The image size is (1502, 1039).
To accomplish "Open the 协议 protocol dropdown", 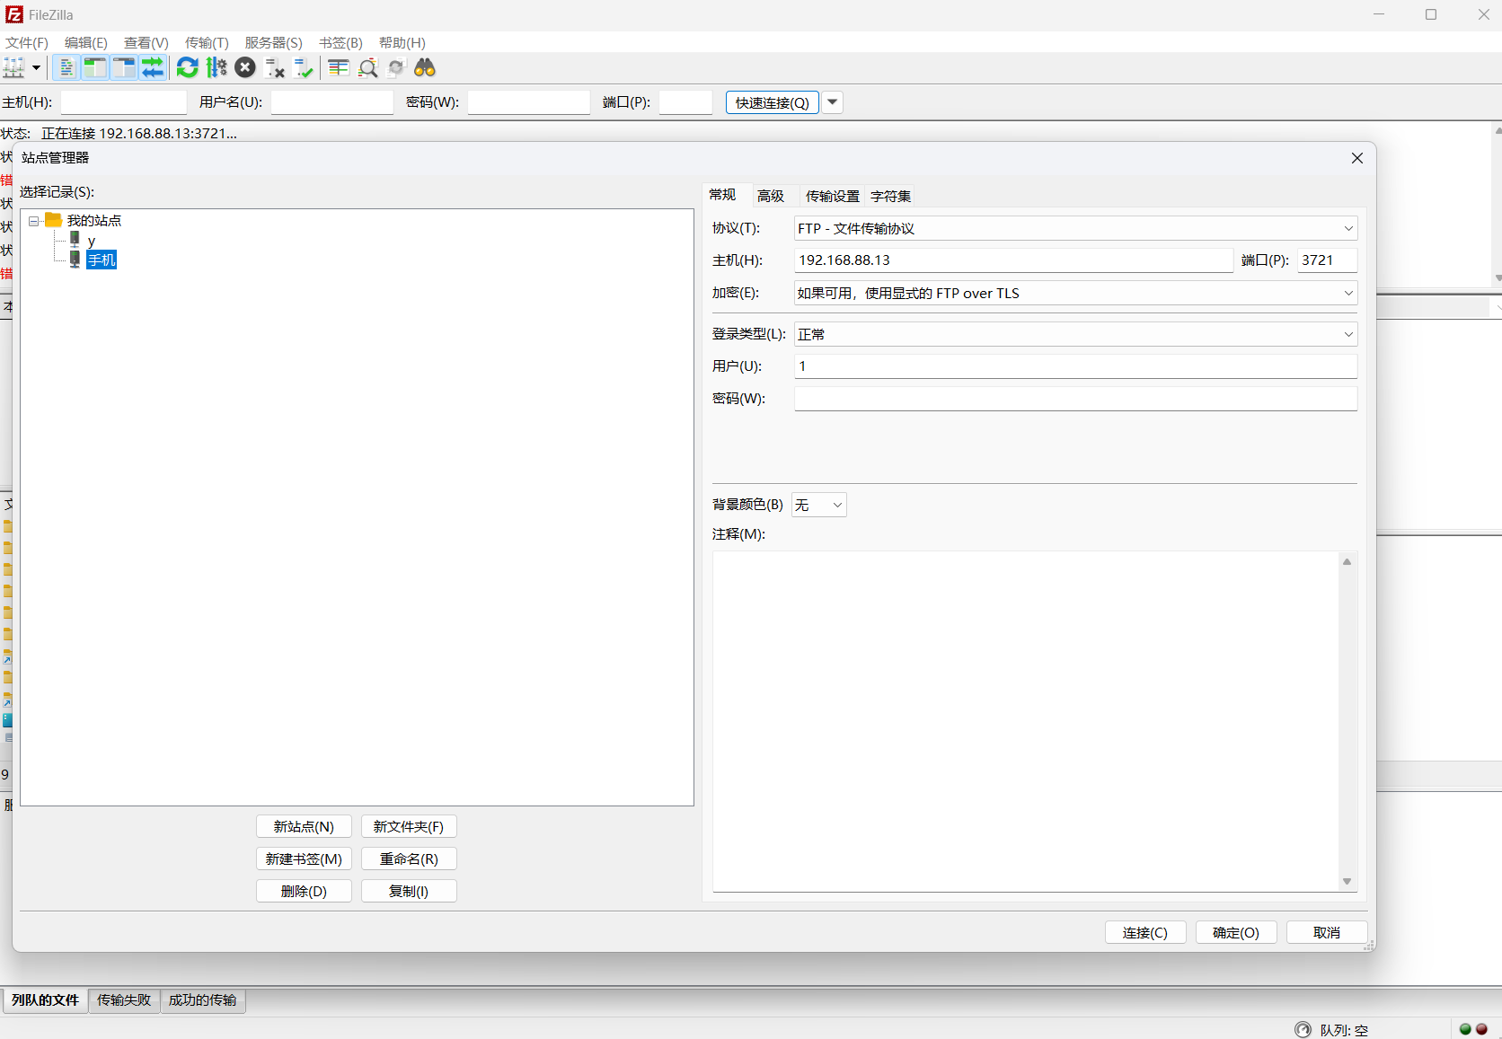I will pos(1075,229).
